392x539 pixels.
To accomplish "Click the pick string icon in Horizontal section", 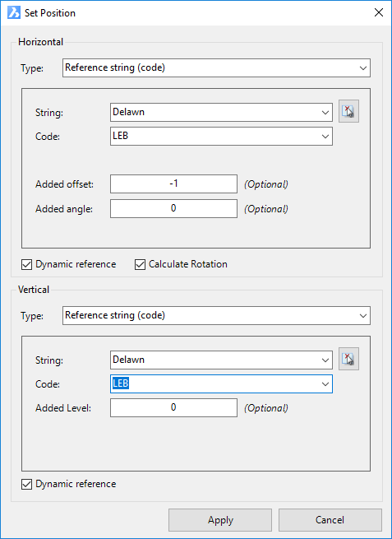I will [348, 111].
